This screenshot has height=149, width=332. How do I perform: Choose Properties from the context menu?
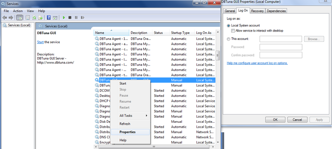(x=127, y=132)
